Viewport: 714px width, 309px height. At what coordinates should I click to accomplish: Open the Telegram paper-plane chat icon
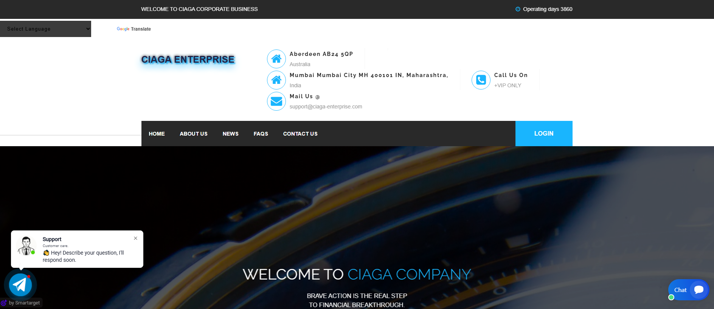pos(20,285)
